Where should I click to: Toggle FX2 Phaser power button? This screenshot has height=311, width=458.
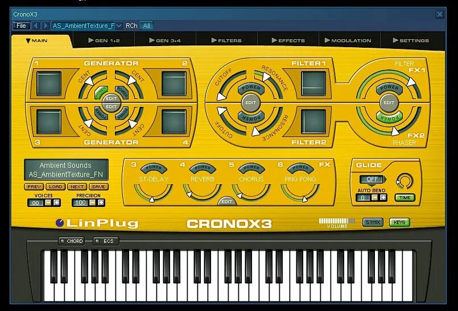pos(389,117)
